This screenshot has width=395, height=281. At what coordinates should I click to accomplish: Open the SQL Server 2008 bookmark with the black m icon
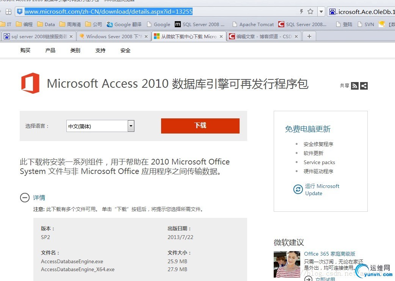(199, 24)
